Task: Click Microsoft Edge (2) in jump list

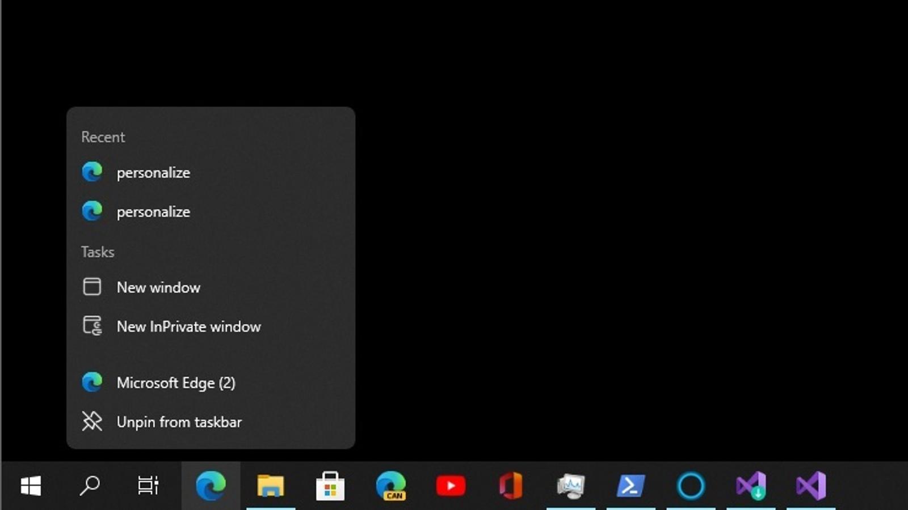Action: pyautogui.click(x=211, y=382)
